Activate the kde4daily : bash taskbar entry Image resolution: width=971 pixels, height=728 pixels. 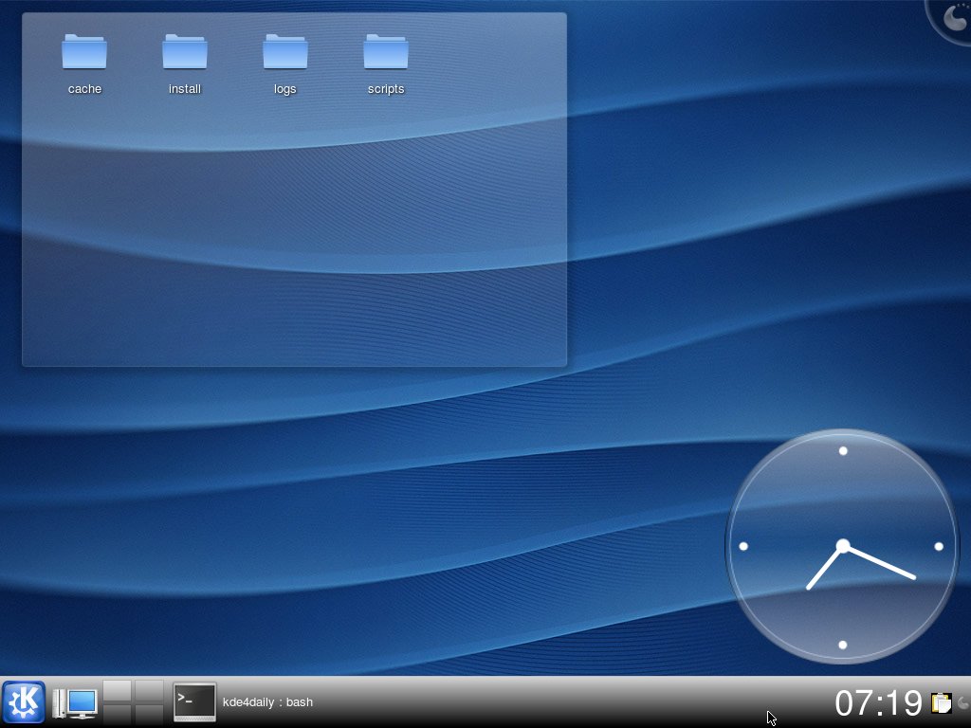click(x=243, y=702)
